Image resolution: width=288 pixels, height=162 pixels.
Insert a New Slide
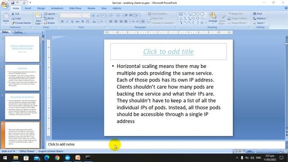pyautogui.click(x=38, y=18)
